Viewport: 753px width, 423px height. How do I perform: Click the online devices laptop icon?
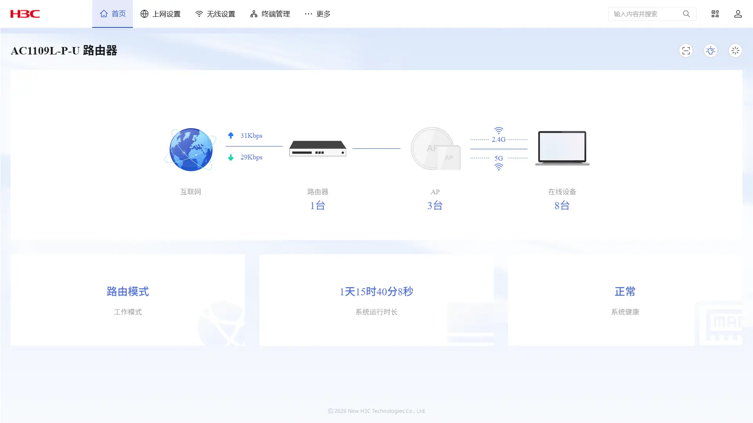coord(562,148)
